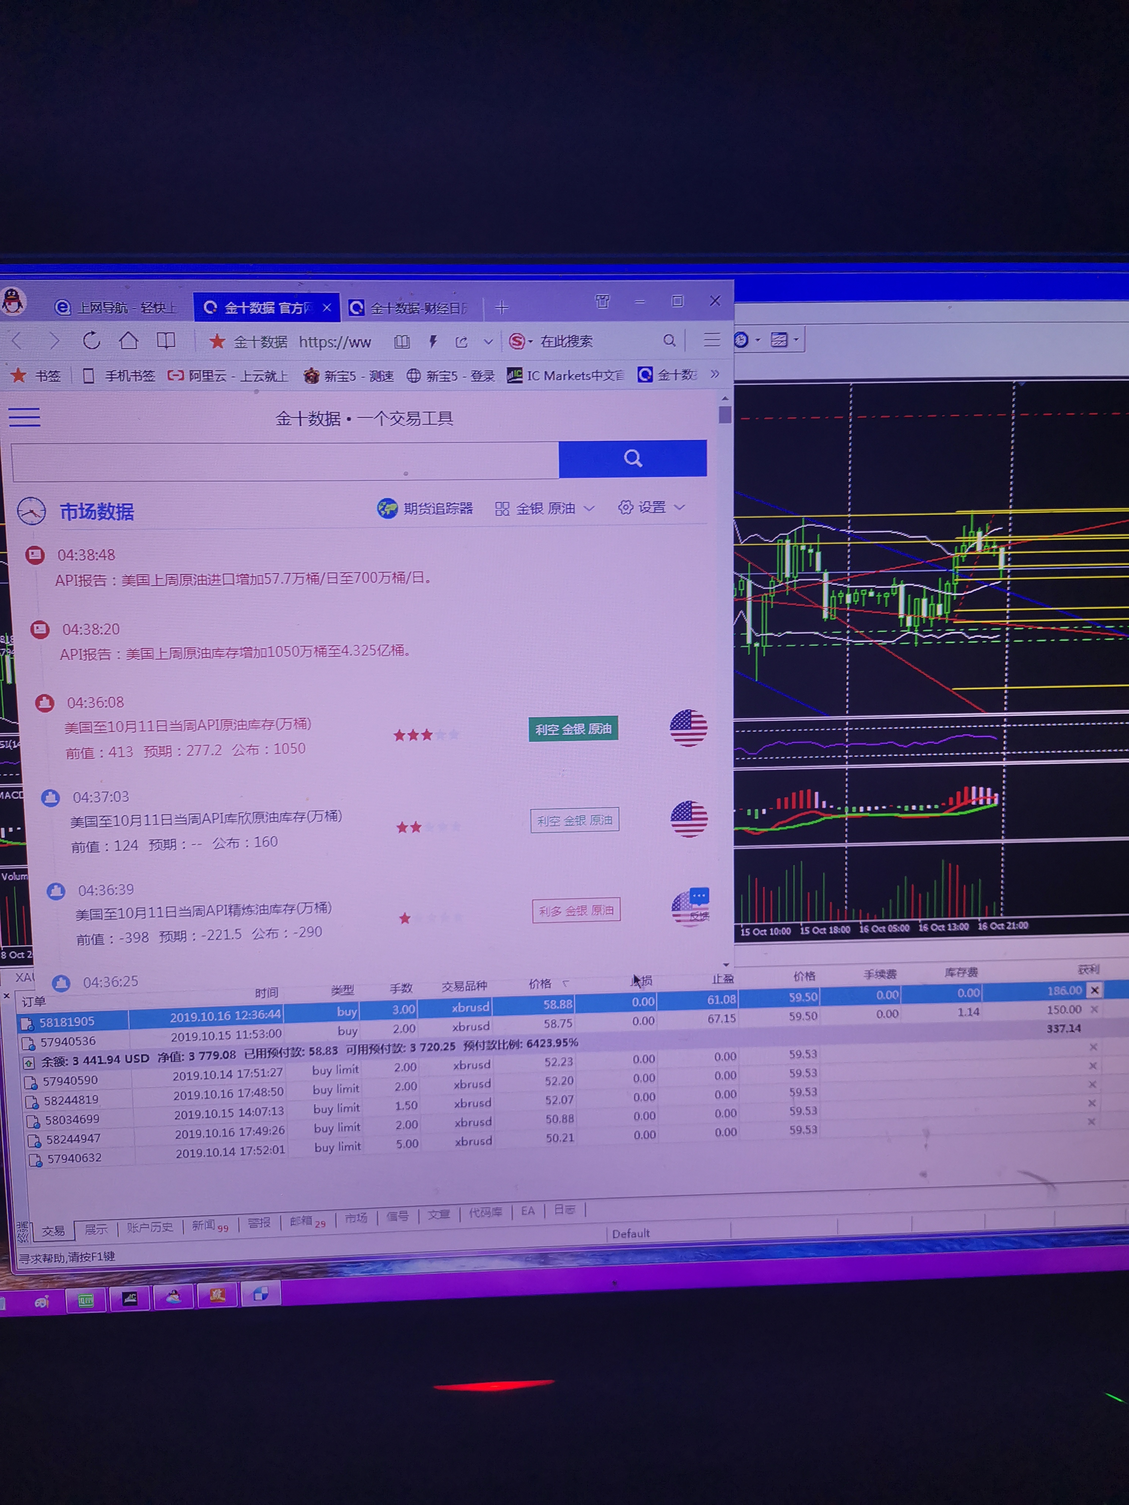Open the 手机书签 bookmark
Image resolution: width=1129 pixels, height=1505 pixels.
(x=119, y=375)
